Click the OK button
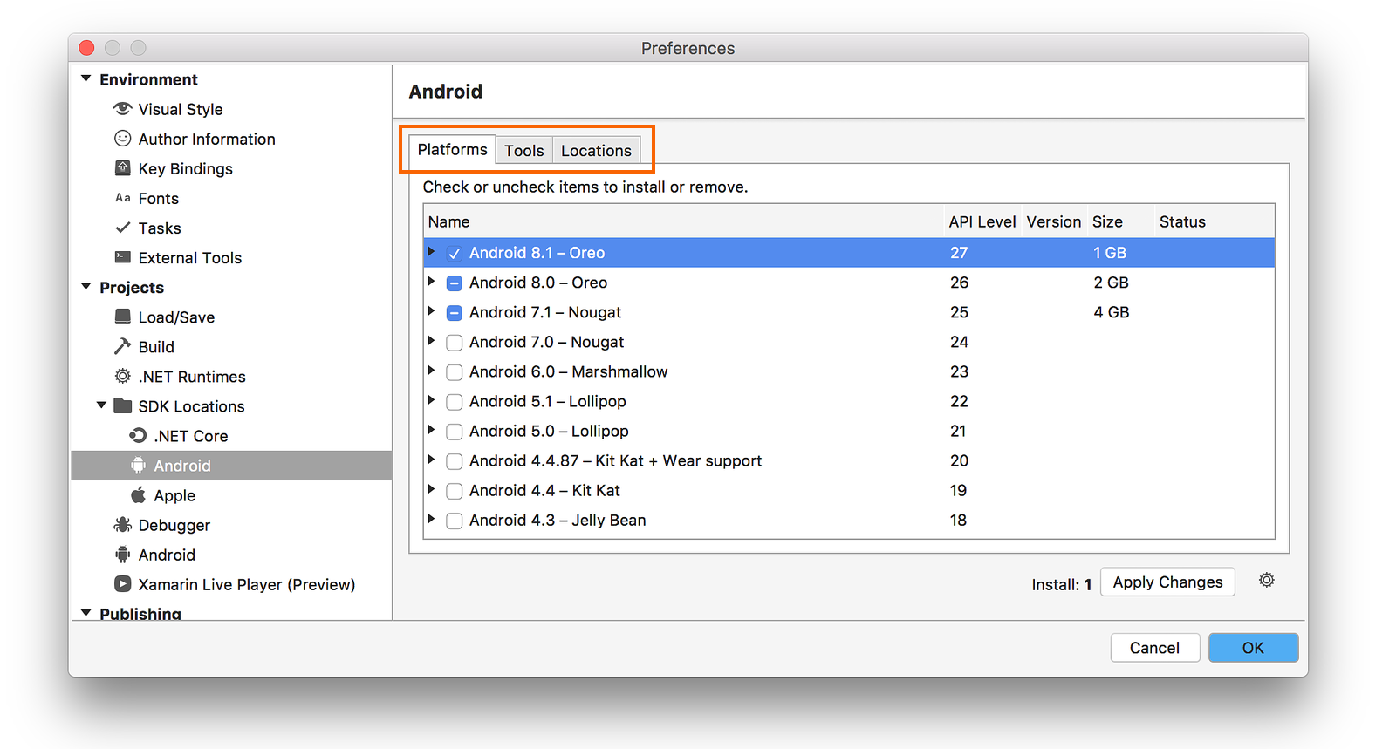The image size is (1396, 749). pyautogui.click(x=1253, y=648)
